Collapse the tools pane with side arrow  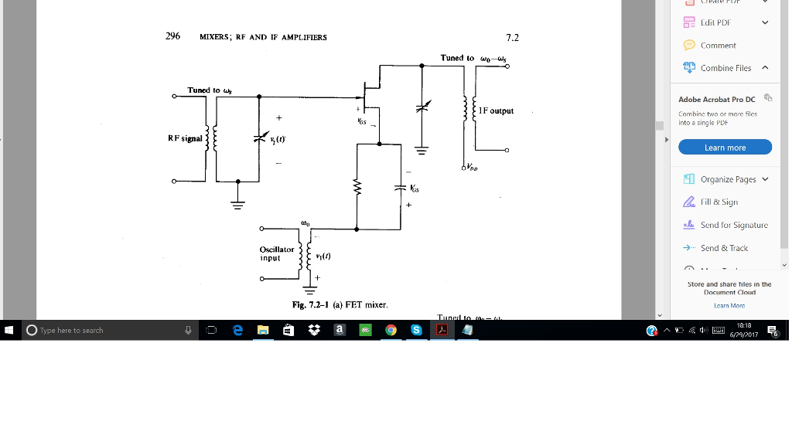[666, 139]
